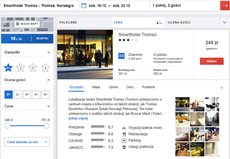Click the Smarthotel Tromso hotel title
Screen dimensions: 230x159
[x=137, y=35]
